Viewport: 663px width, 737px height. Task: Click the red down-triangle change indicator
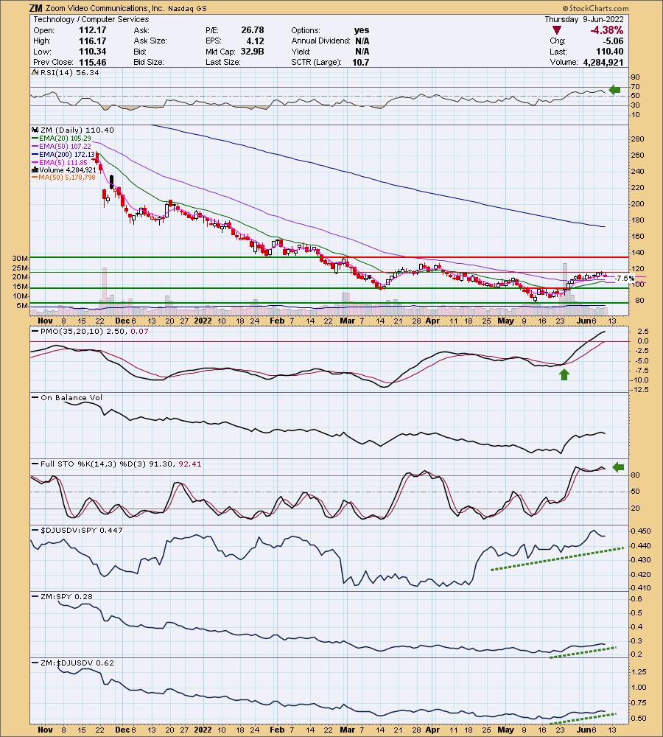click(556, 30)
